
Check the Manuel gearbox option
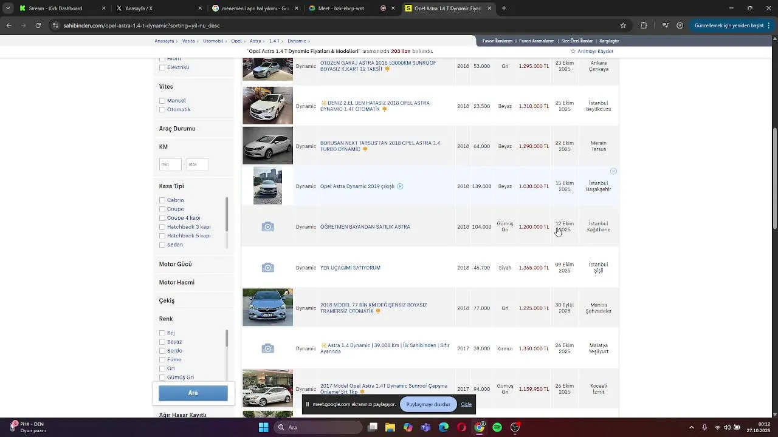tap(162, 101)
